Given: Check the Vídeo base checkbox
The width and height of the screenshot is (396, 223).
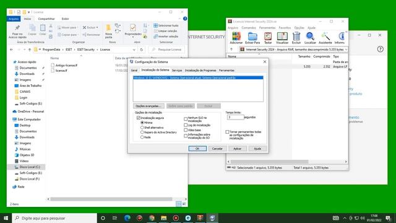Looking at the screenshot, I should (x=186, y=130).
